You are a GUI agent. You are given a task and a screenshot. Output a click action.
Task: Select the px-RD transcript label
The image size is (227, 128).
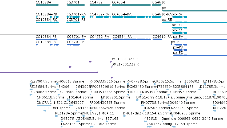tap(177, 30)
